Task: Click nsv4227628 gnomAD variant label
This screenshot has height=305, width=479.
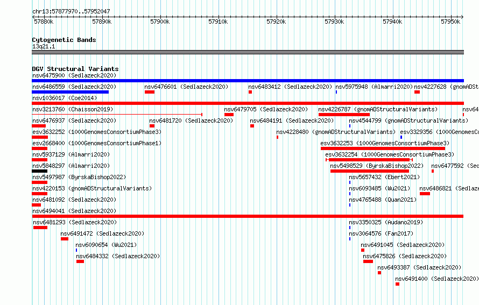Action: [x=446, y=87]
